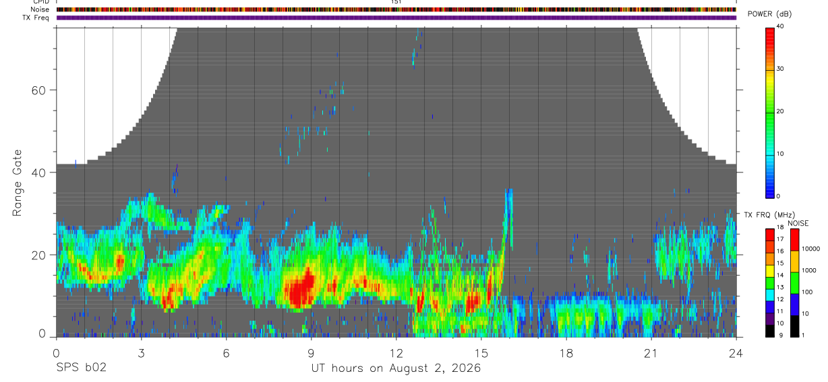Click range gate 60 axis label
This screenshot has height=382, width=828.
38,90
